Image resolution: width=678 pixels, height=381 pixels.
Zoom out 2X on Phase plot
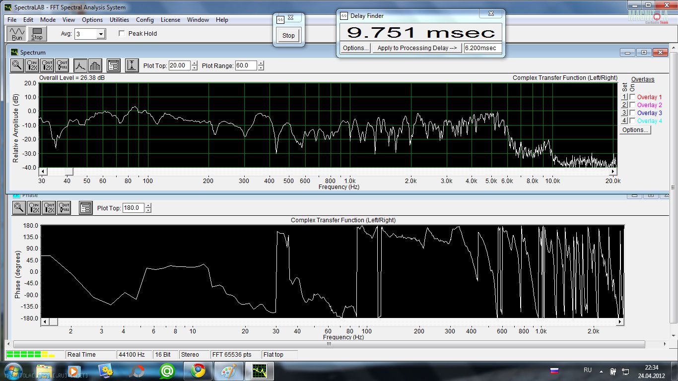[49, 208]
